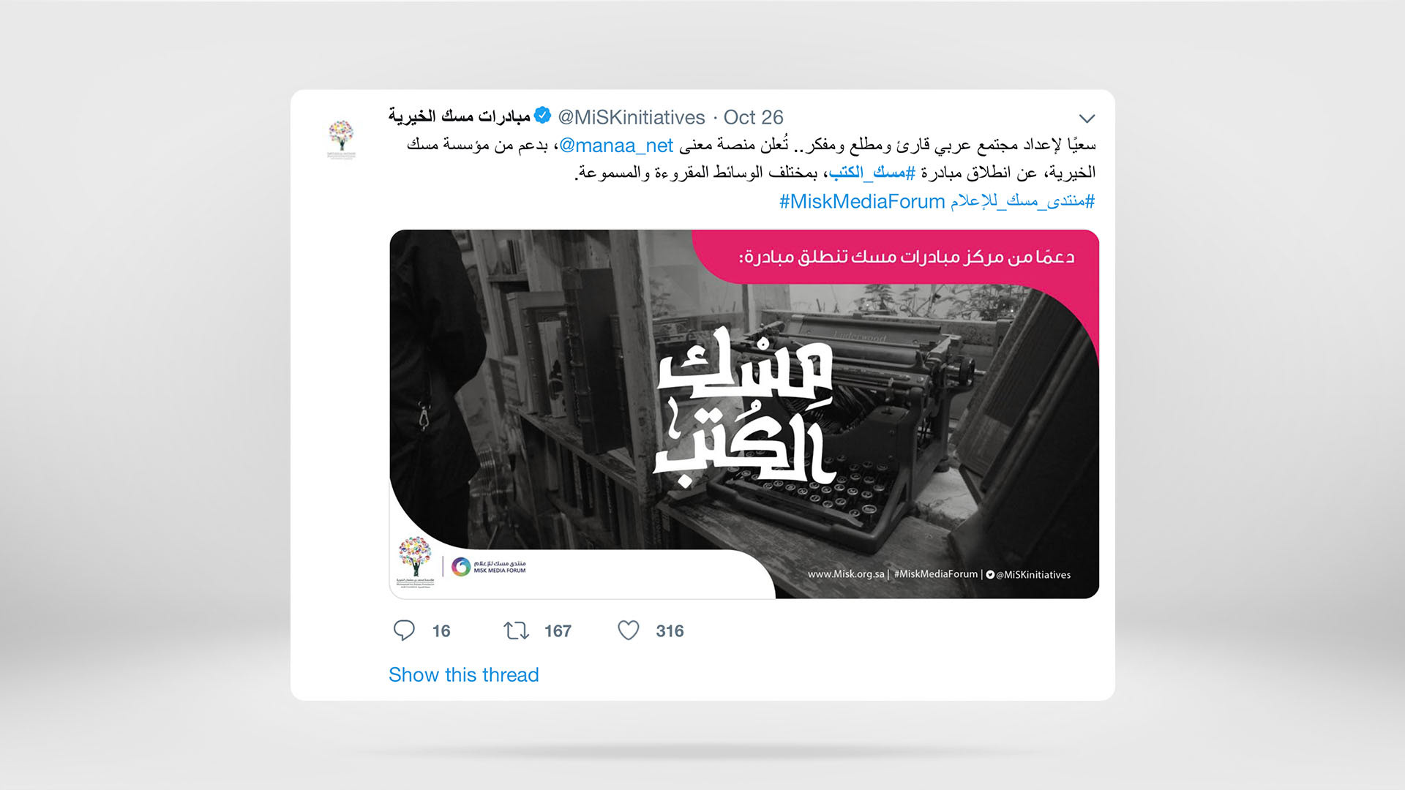Screen dimensions: 1405x790
Task: Click the Arabic #منتدى_مسك_للإعلام hashtag
Action: point(1023,201)
